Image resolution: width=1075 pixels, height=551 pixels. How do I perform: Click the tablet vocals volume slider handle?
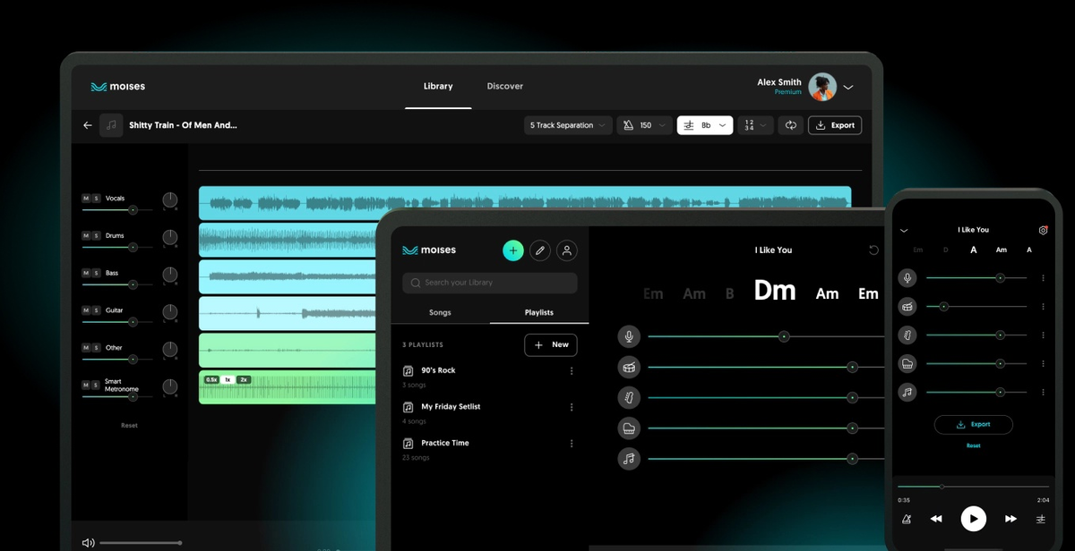click(784, 336)
